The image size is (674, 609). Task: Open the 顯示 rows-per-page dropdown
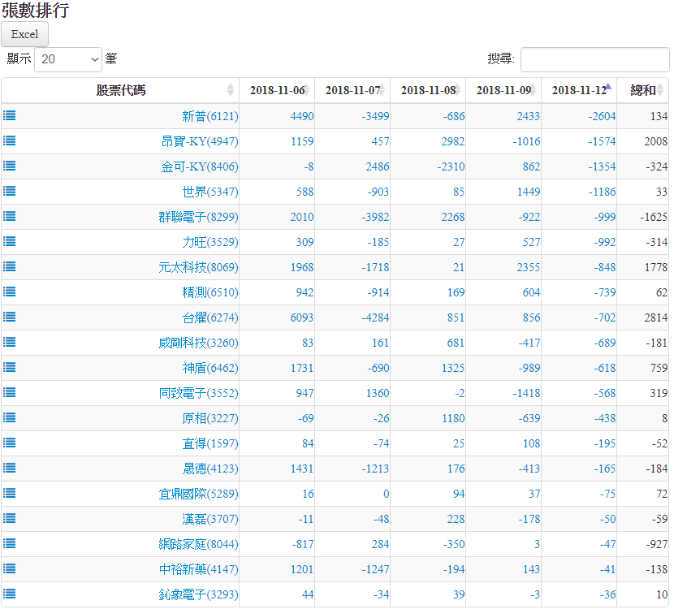(68, 59)
